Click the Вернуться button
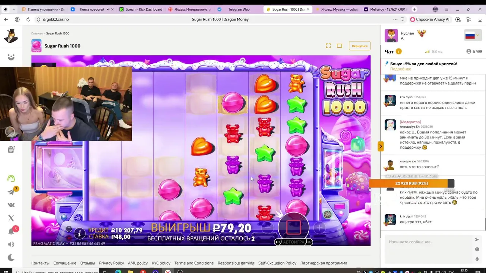This screenshot has height=273, width=486. pos(360,46)
